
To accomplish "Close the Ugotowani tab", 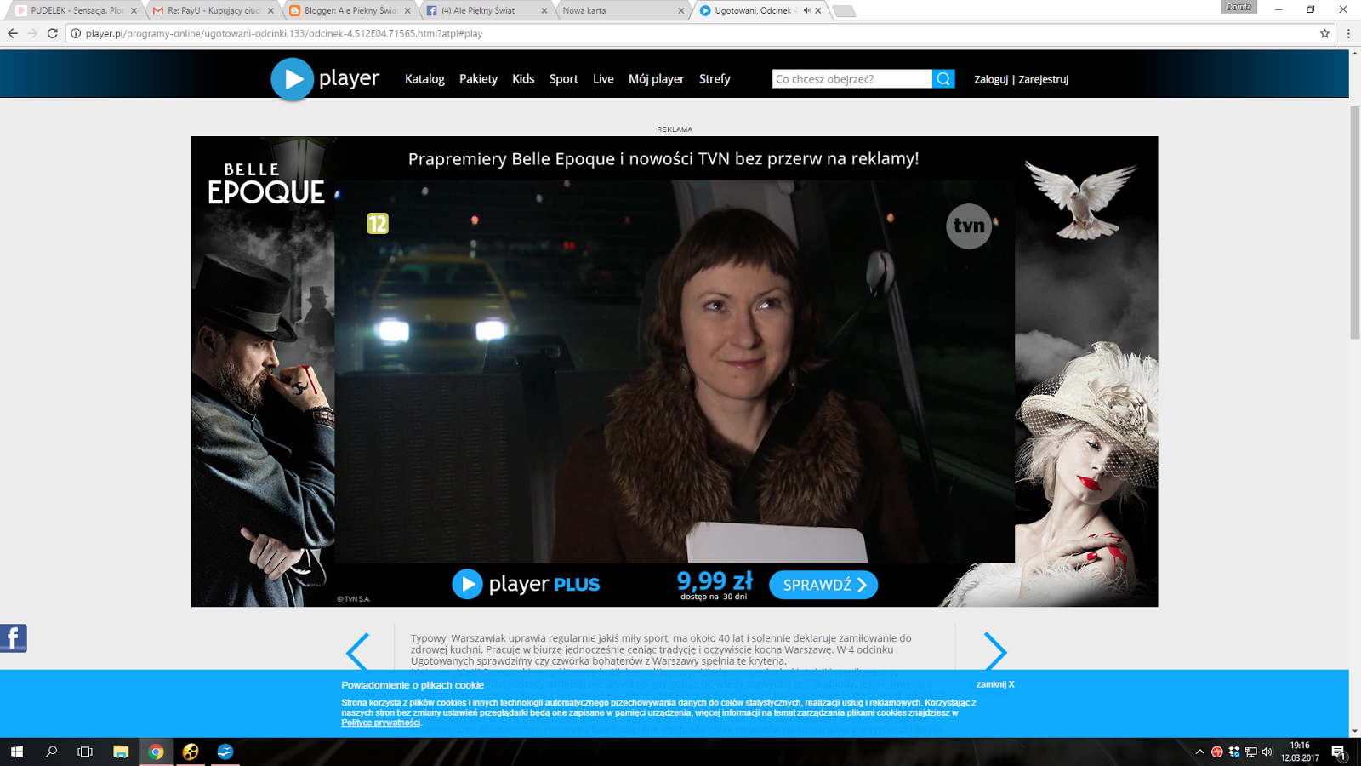I will click(818, 10).
